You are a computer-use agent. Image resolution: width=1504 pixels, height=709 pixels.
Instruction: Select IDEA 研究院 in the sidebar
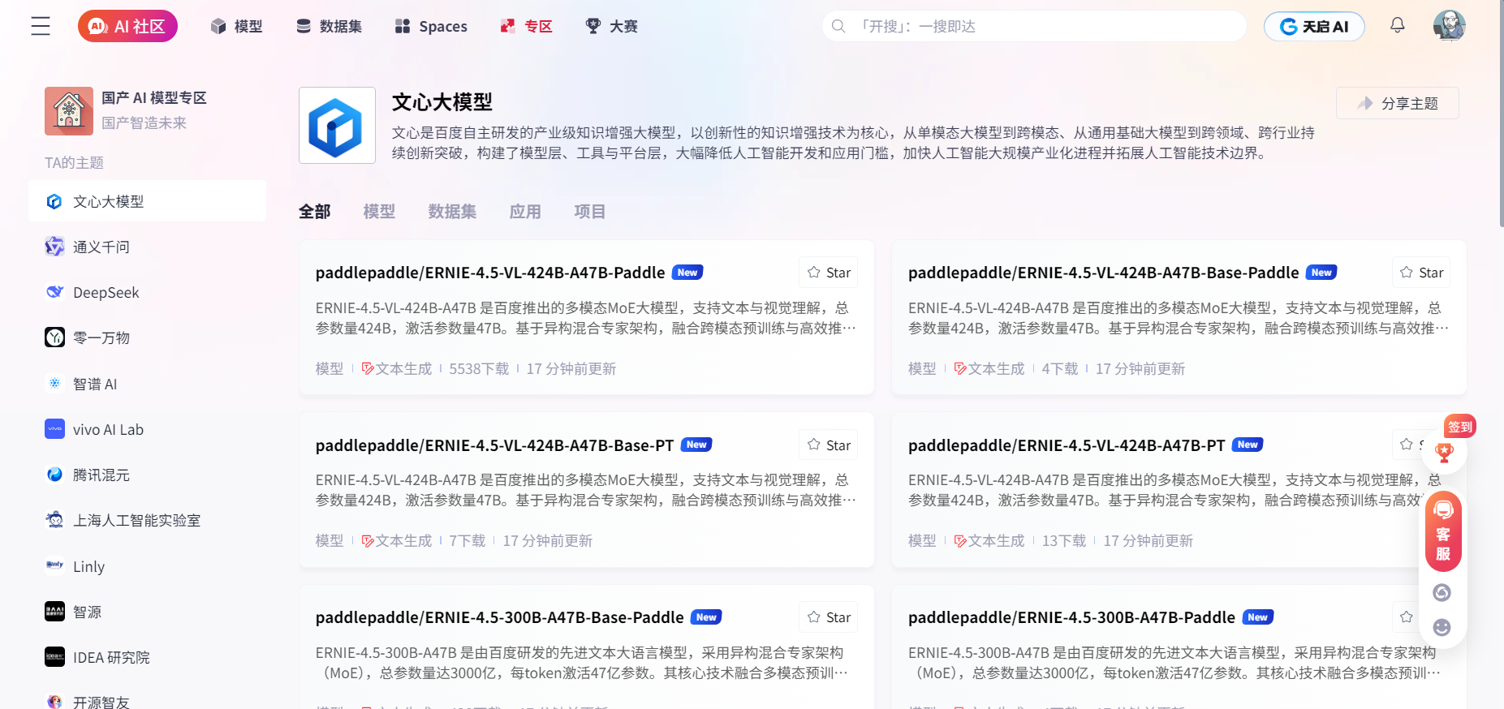point(147,657)
